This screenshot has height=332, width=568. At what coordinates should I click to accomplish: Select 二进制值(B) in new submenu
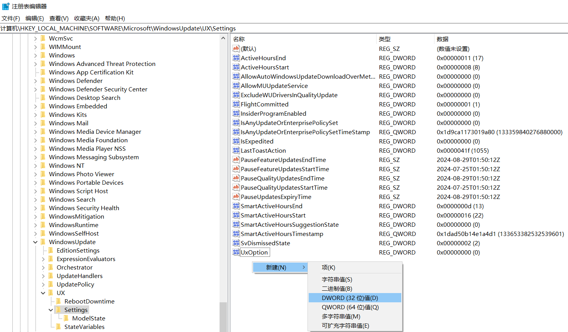click(x=355, y=288)
